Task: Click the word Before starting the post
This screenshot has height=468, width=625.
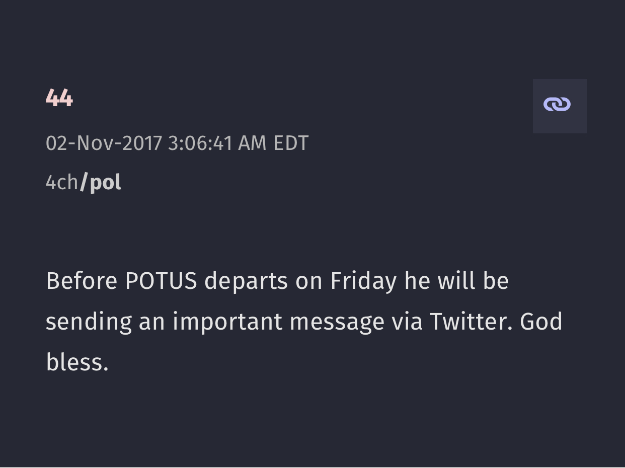Action: [82, 280]
